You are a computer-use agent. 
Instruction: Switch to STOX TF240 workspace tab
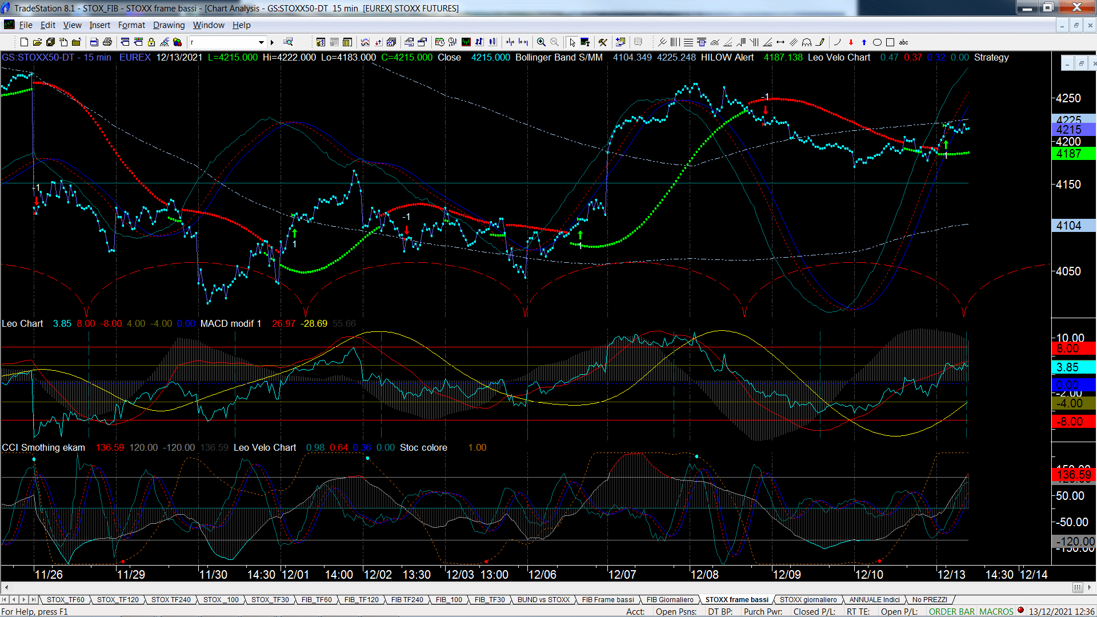click(x=171, y=599)
